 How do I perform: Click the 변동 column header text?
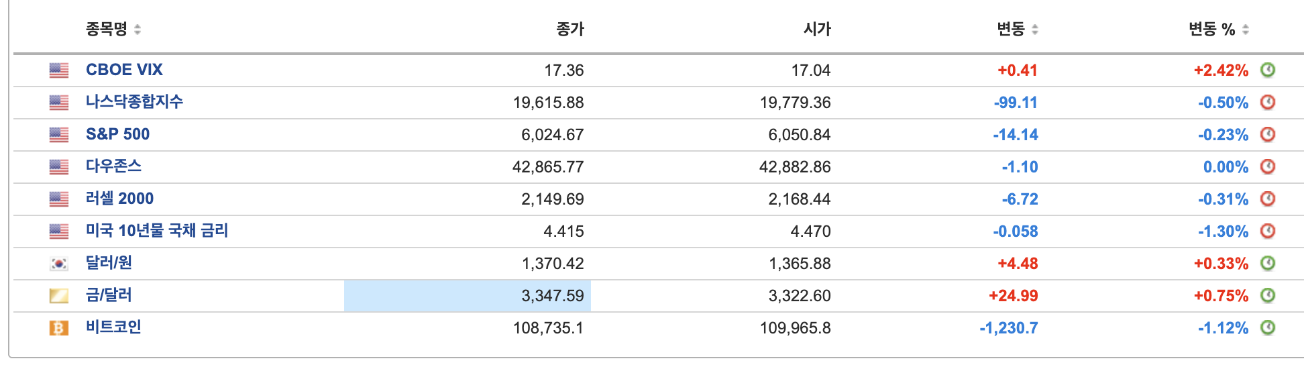tap(1011, 29)
